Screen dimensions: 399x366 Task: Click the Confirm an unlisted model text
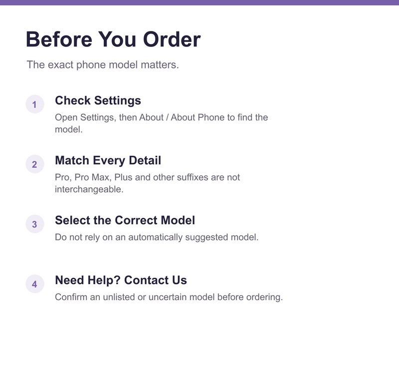point(169,297)
